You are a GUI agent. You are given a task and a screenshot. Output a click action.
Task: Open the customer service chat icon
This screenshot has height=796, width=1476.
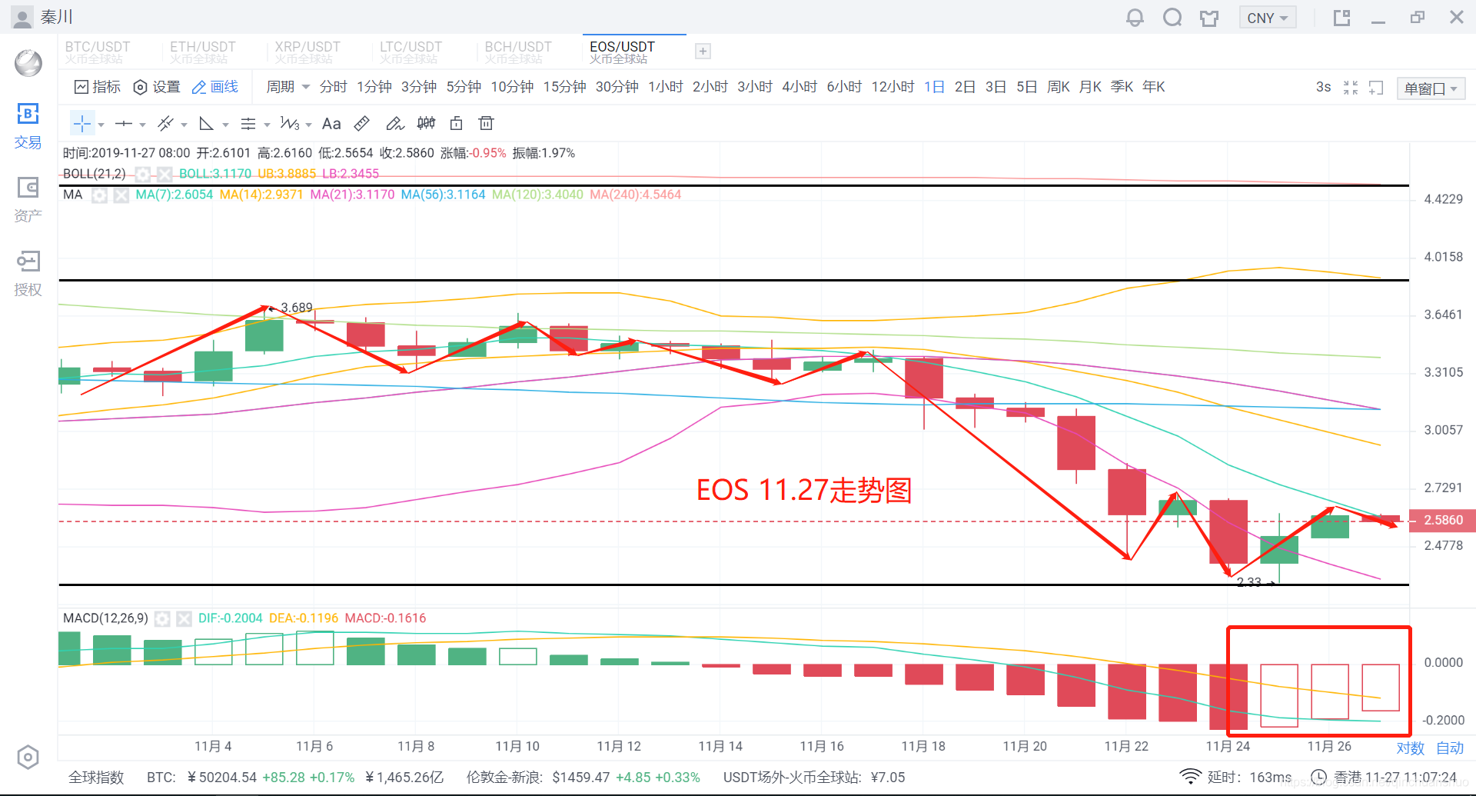(1172, 17)
